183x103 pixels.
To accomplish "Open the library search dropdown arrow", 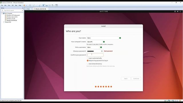I will tap(22, 11).
